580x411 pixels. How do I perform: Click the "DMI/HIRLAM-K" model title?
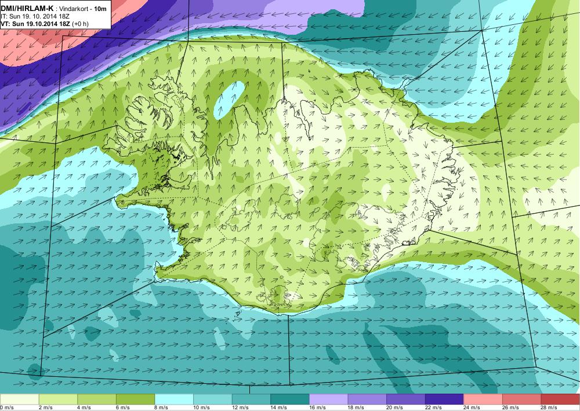pyautogui.click(x=27, y=8)
